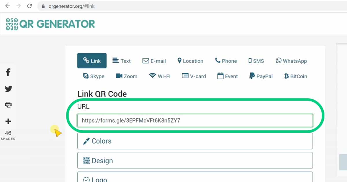
Task: Choose the BitCoin QR code generator
Action: point(295,76)
